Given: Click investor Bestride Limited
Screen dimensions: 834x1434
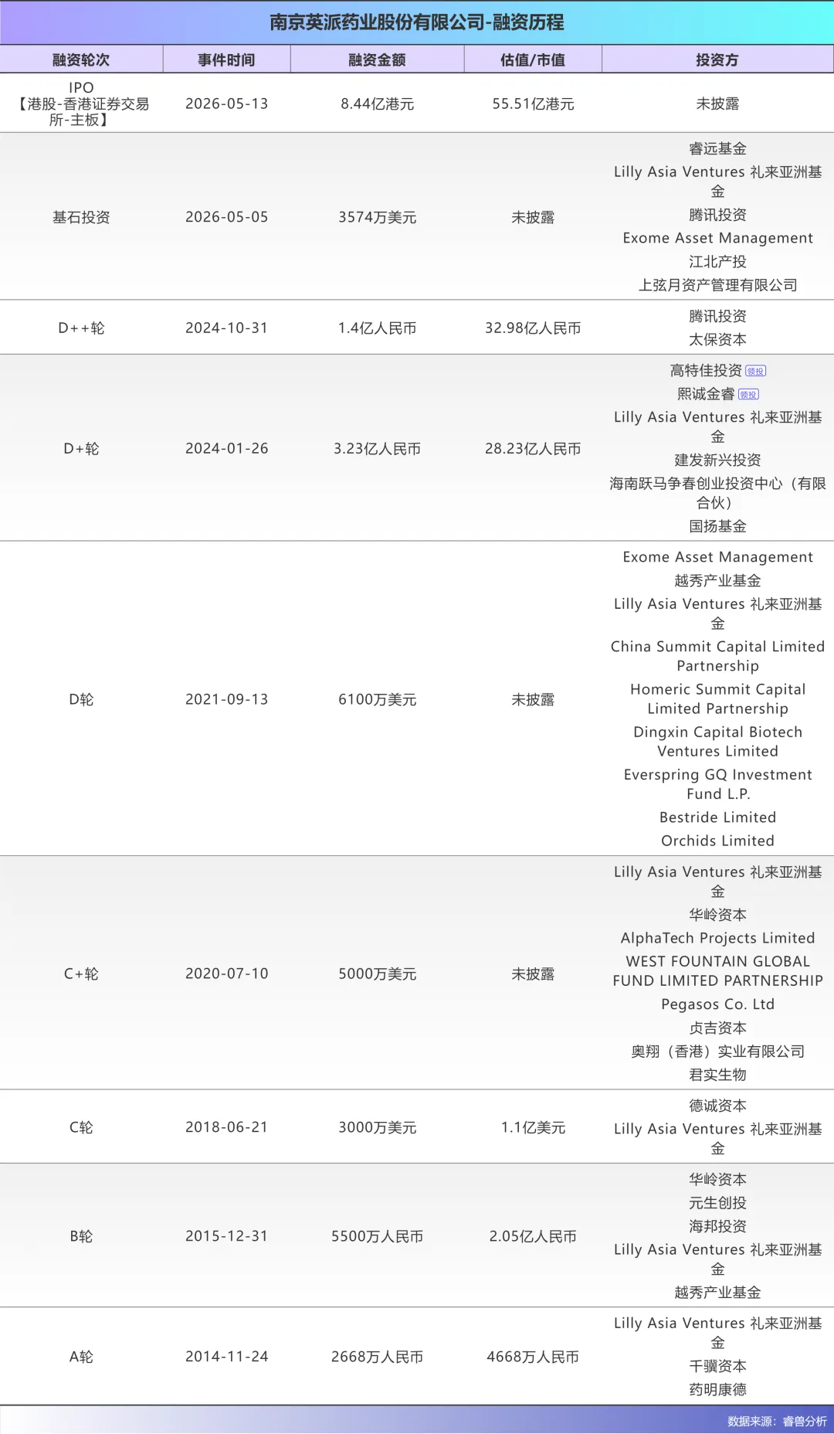Looking at the screenshot, I should pos(717,817).
